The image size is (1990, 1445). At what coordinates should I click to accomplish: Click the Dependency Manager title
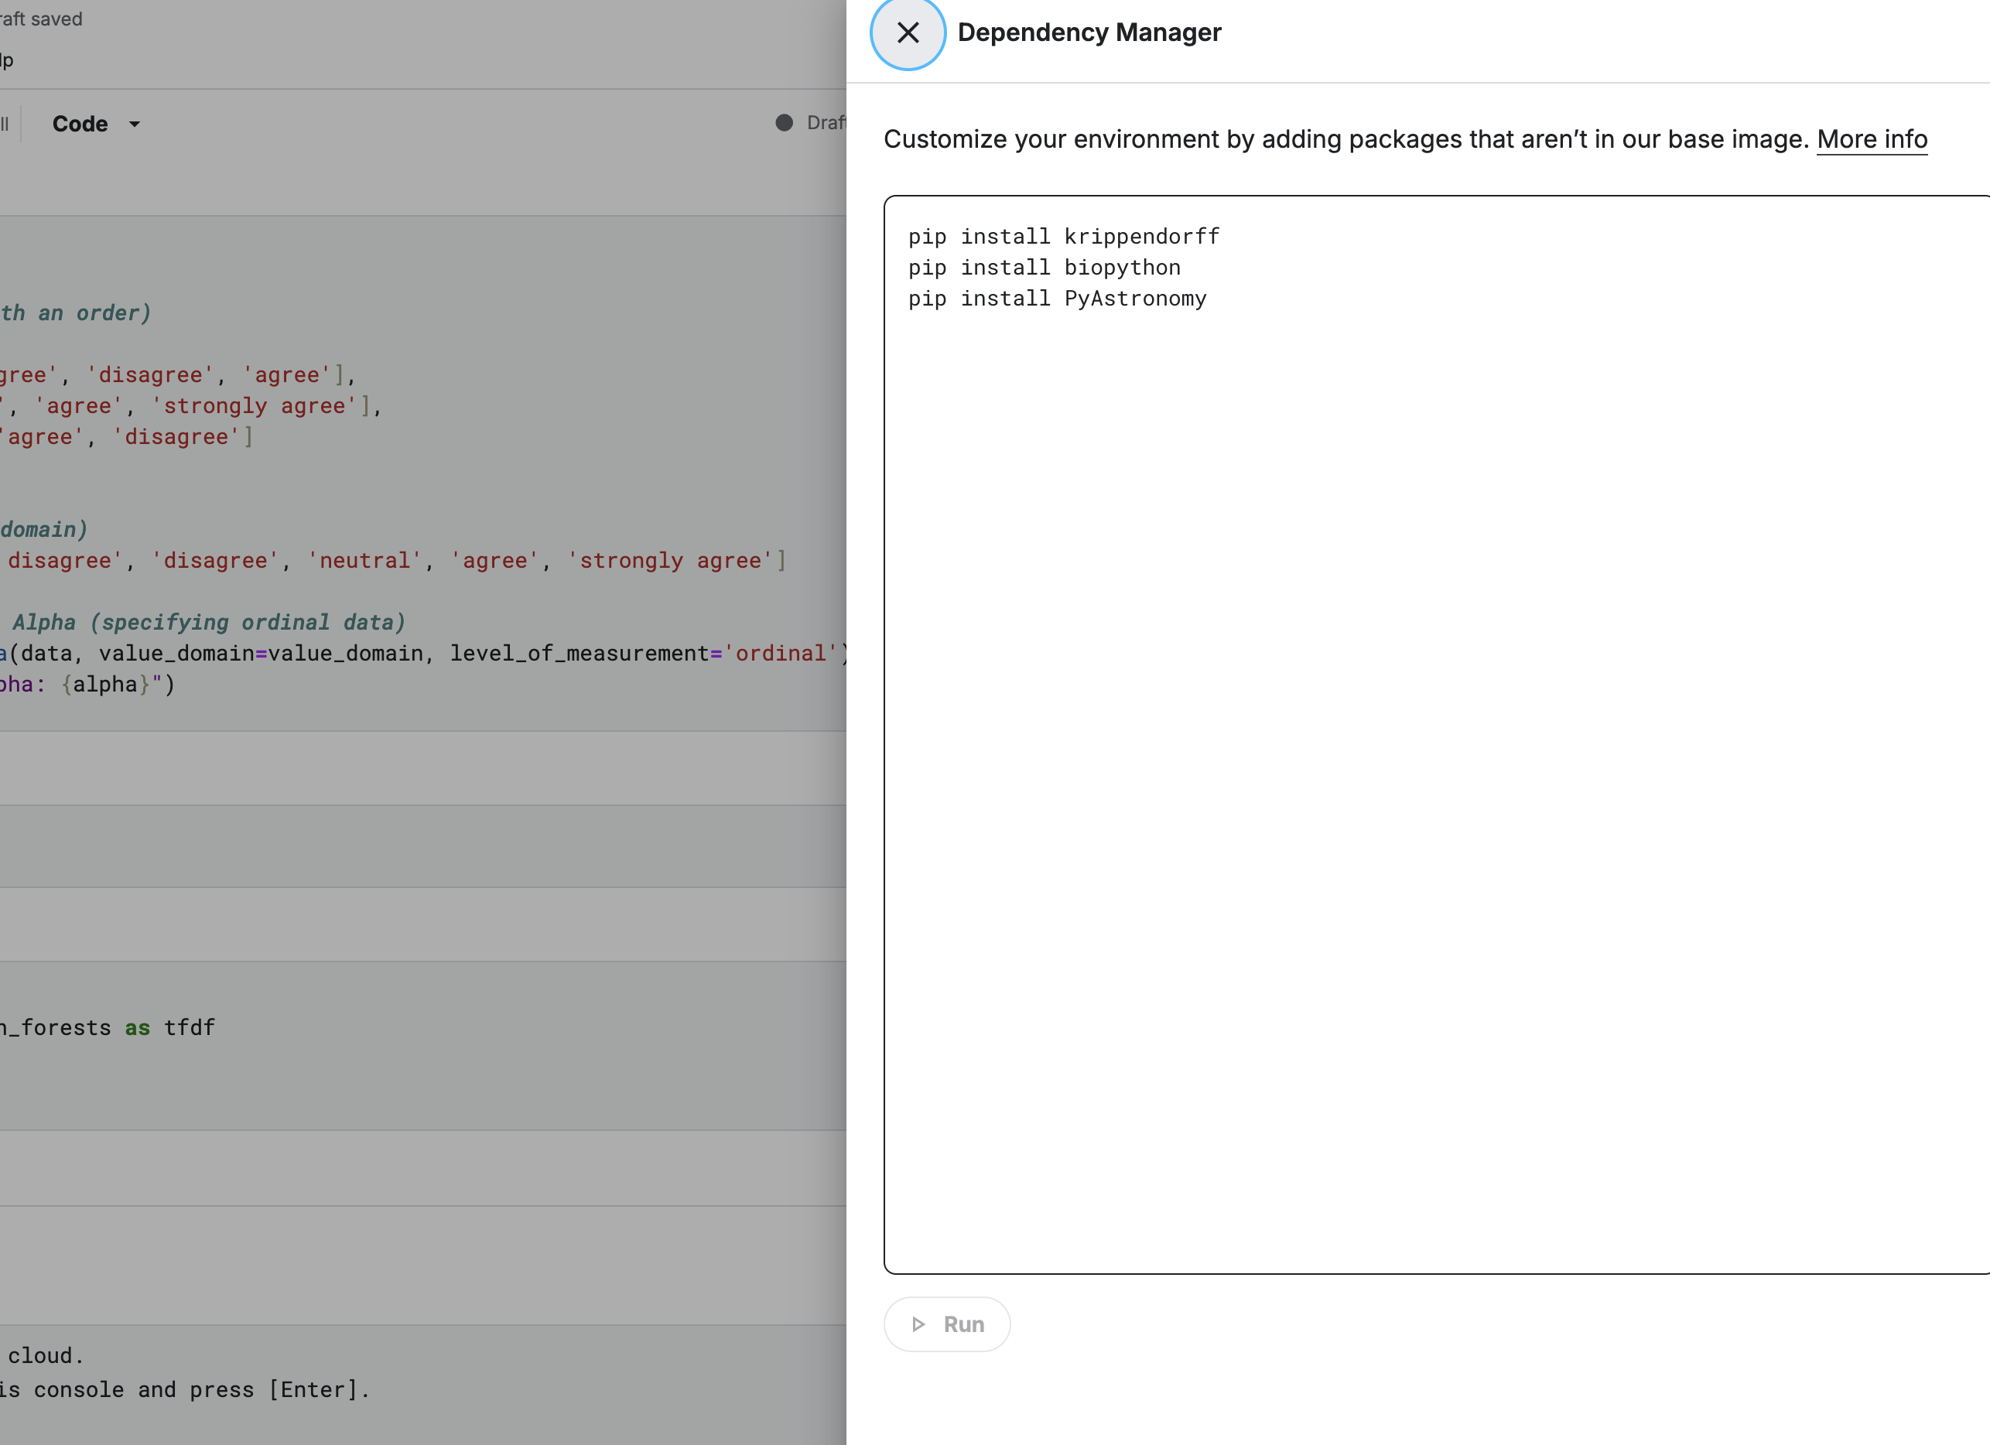(1089, 33)
